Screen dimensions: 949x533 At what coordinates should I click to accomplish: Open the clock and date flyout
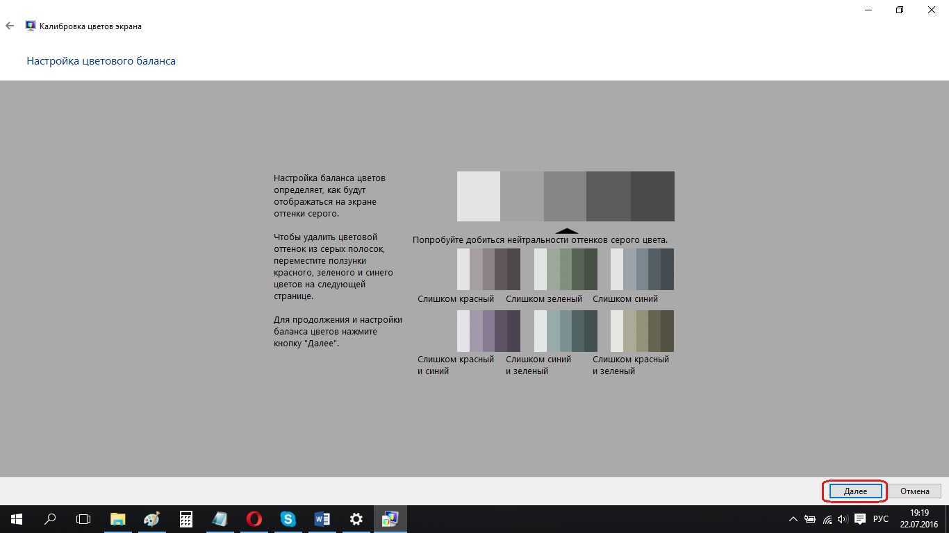918,519
